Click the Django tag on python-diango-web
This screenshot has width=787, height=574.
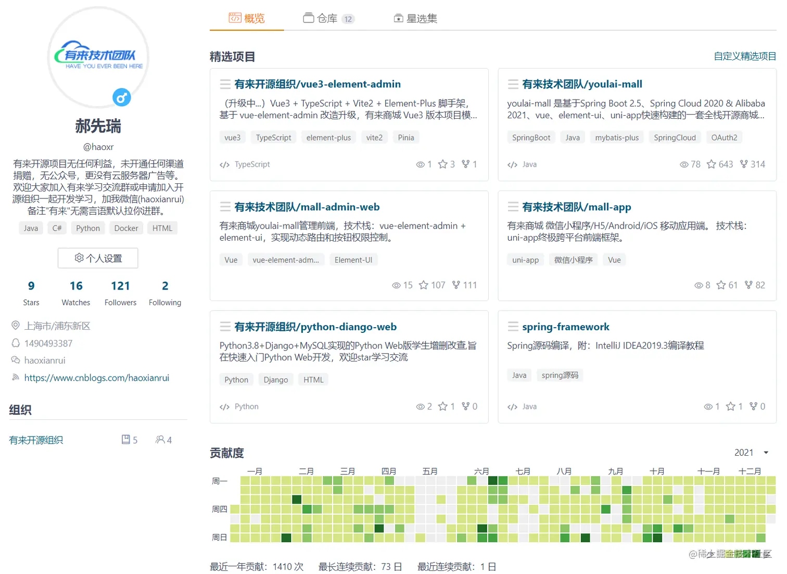click(x=276, y=380)
